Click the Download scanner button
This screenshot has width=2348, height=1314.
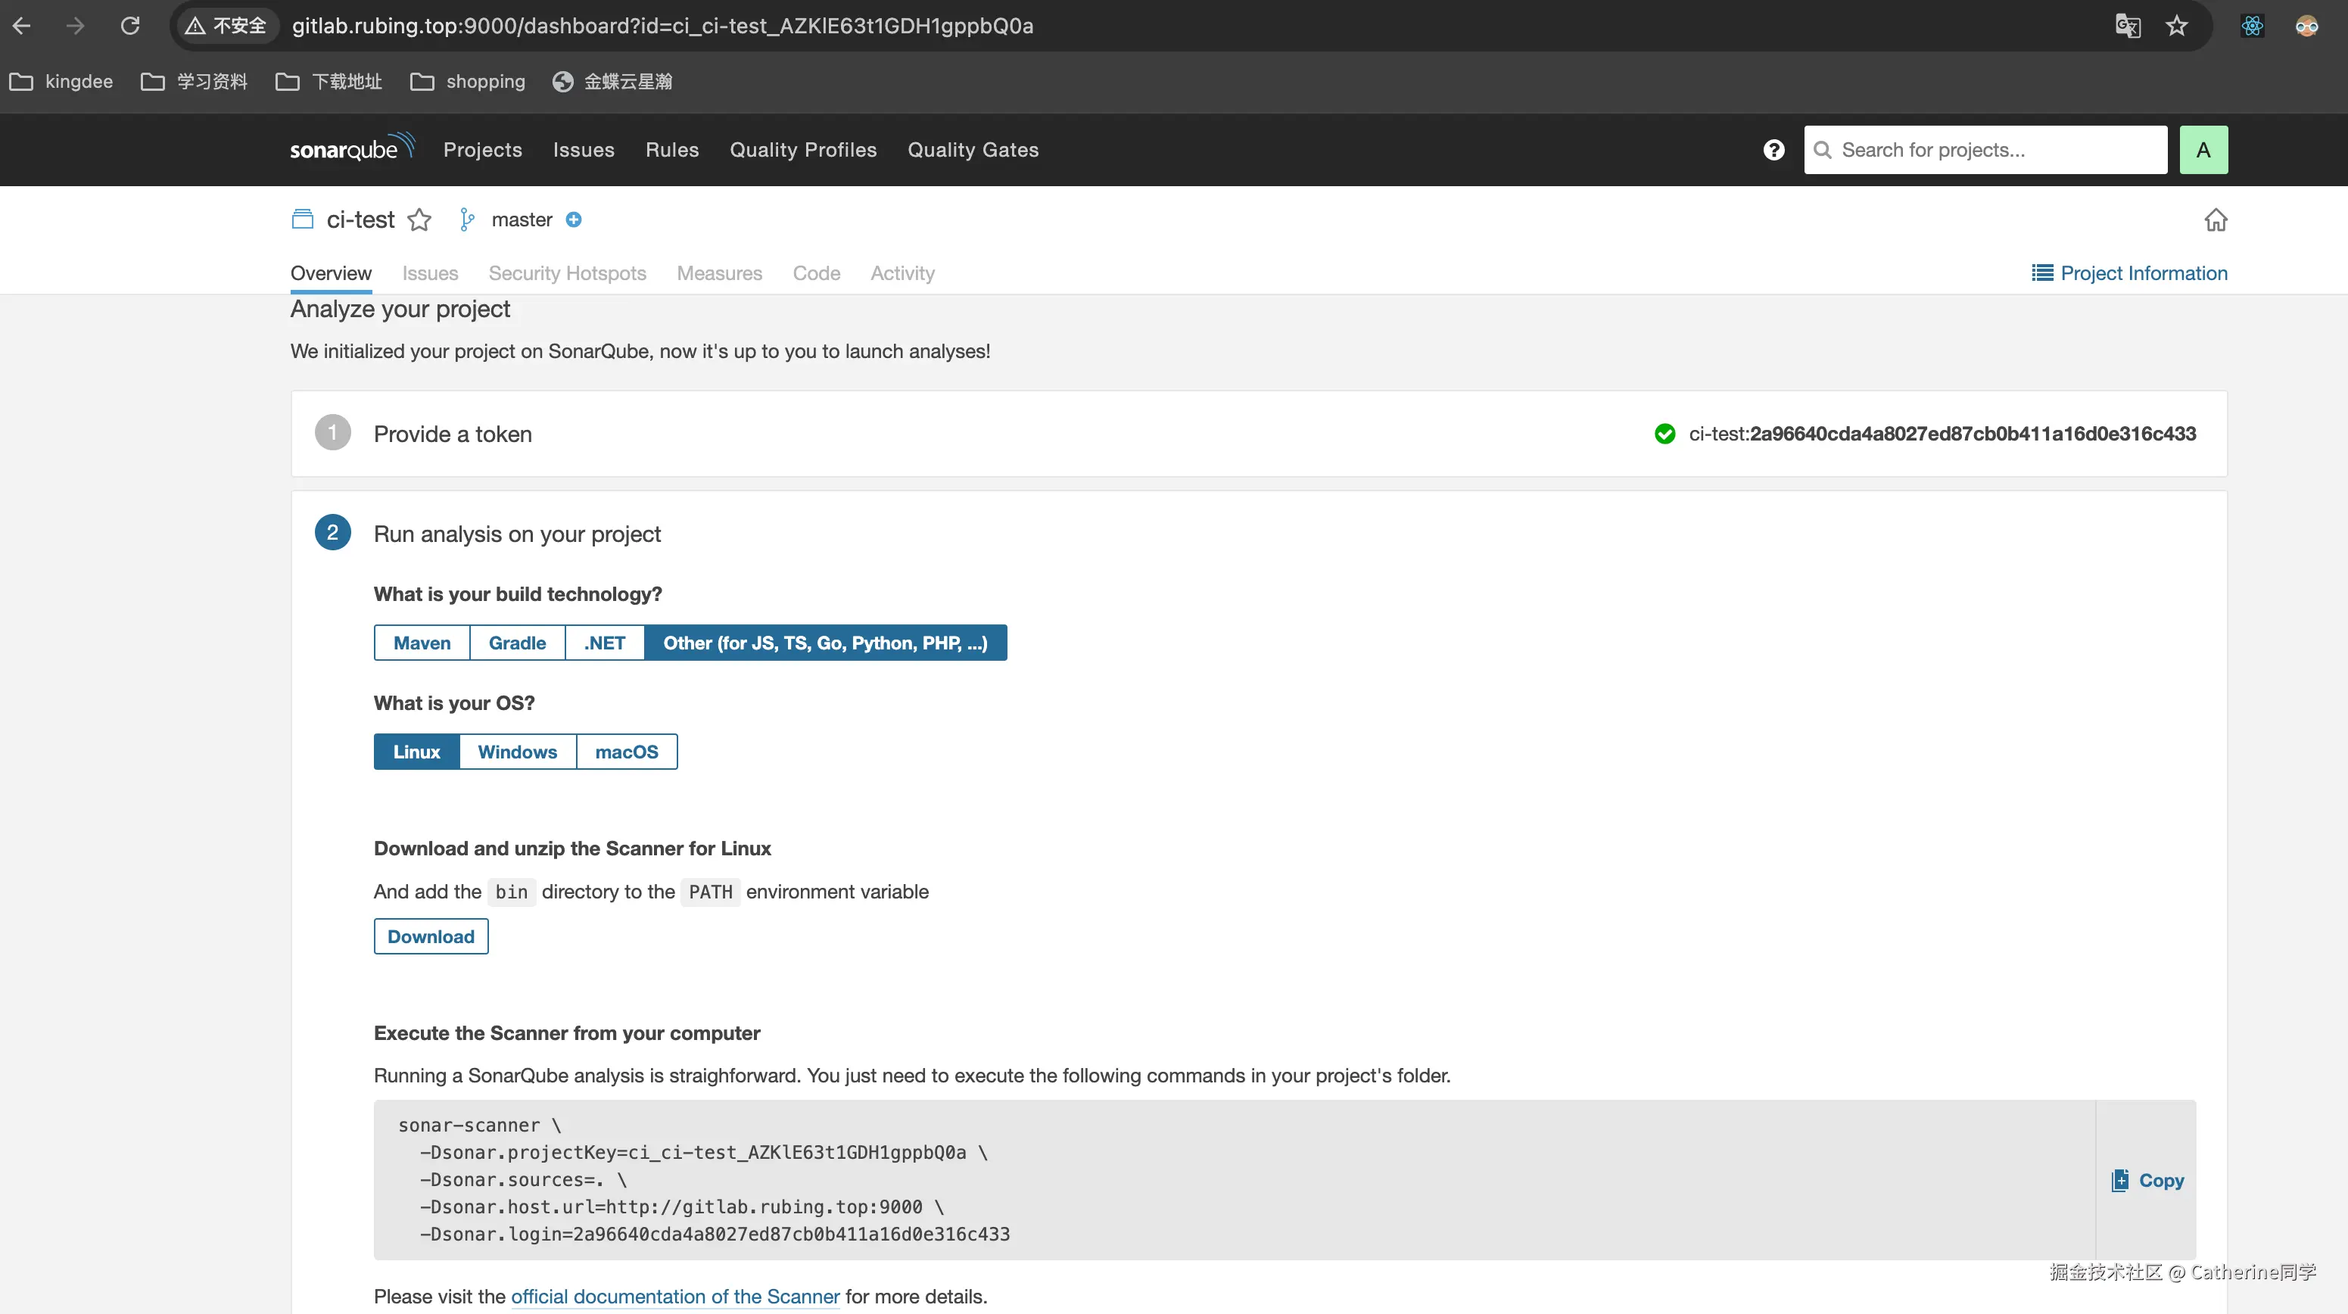click(430, 937)
